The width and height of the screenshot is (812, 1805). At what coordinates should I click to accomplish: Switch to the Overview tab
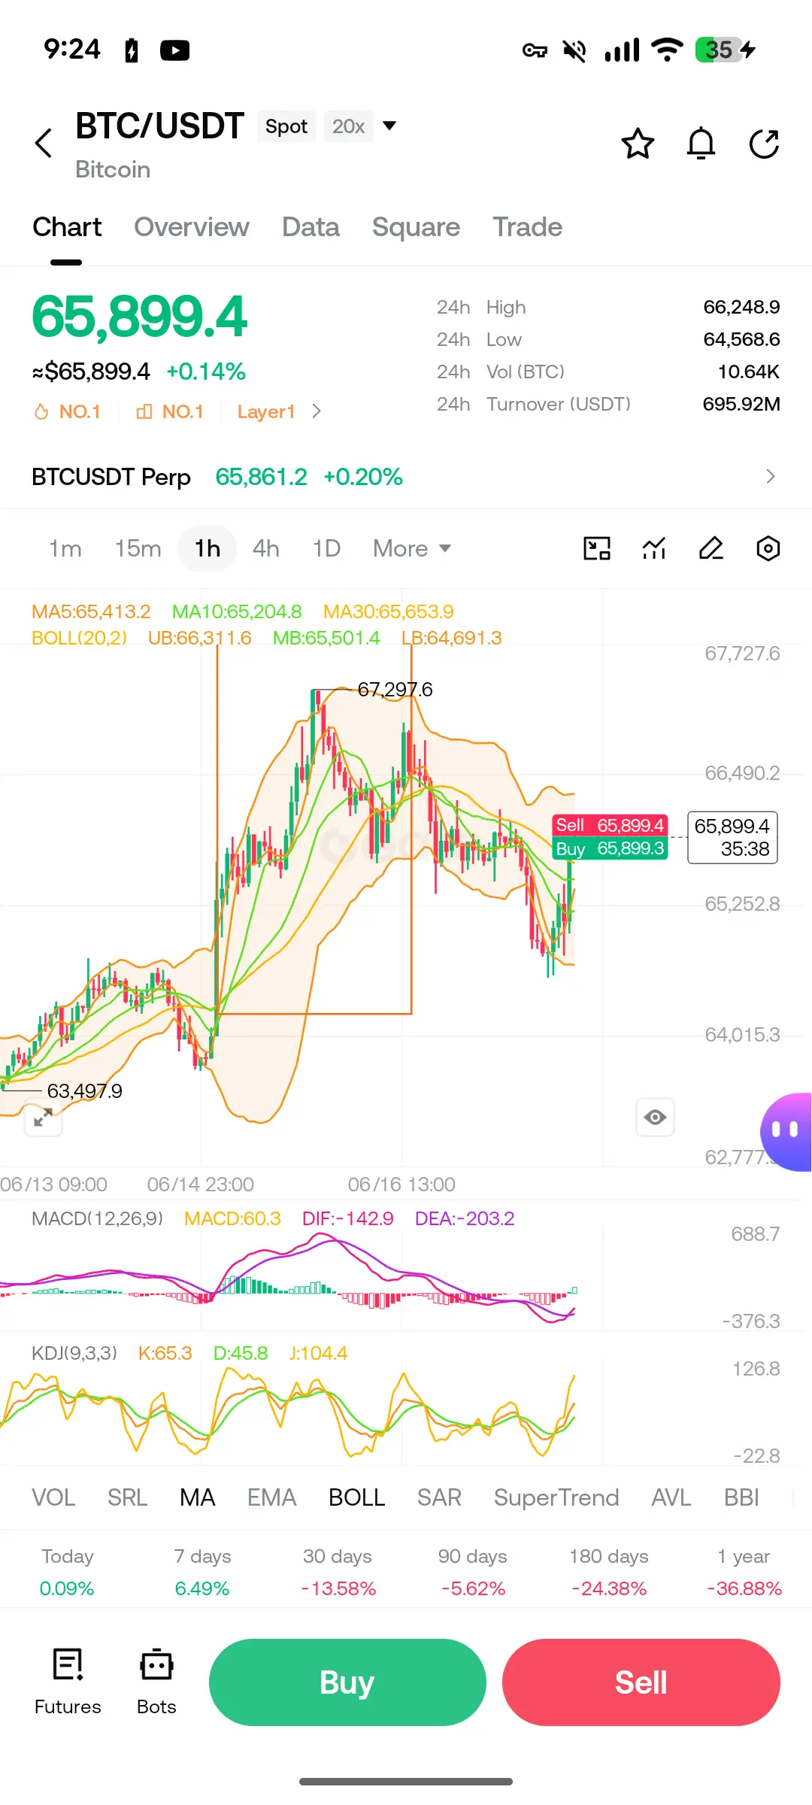pos(192,227)
